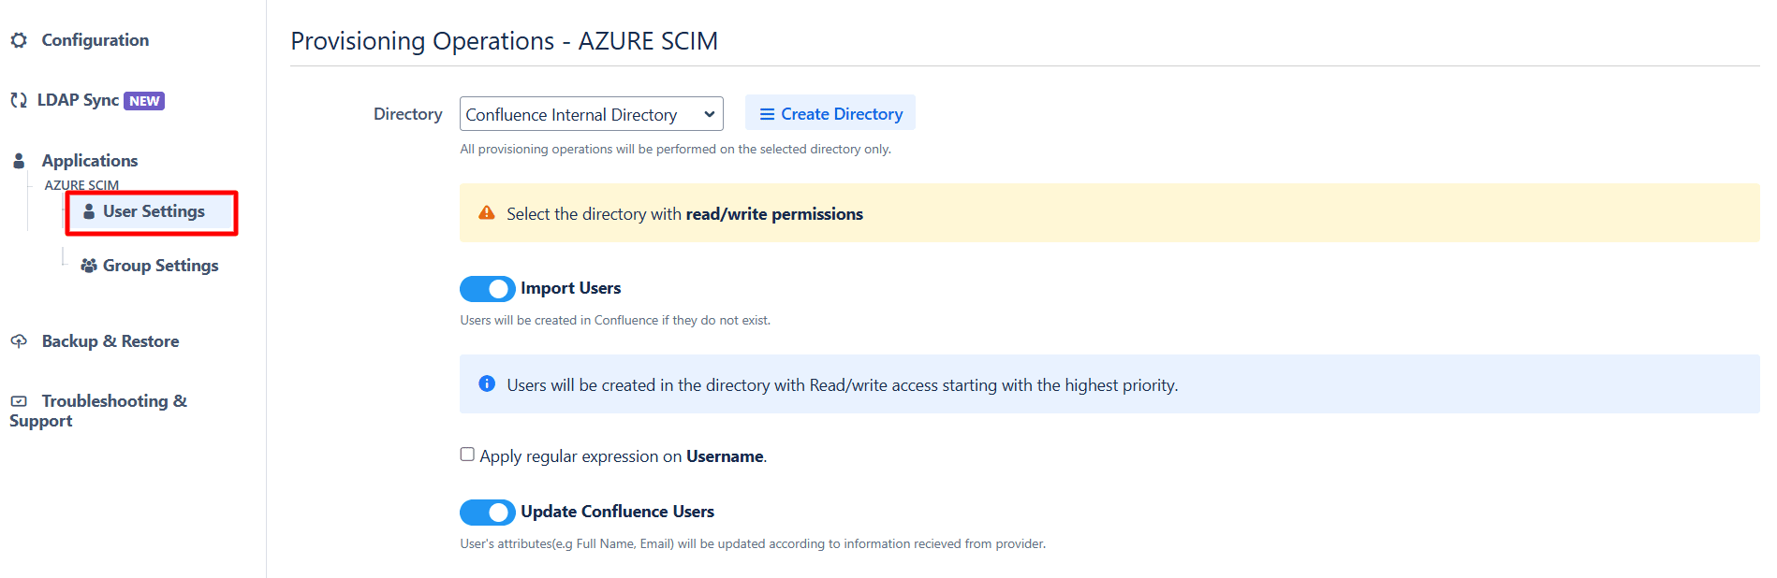Click the Troubleshooting & Support envelope icon
This screenshot has width=1777, height=578.
[x=19, y=401]
